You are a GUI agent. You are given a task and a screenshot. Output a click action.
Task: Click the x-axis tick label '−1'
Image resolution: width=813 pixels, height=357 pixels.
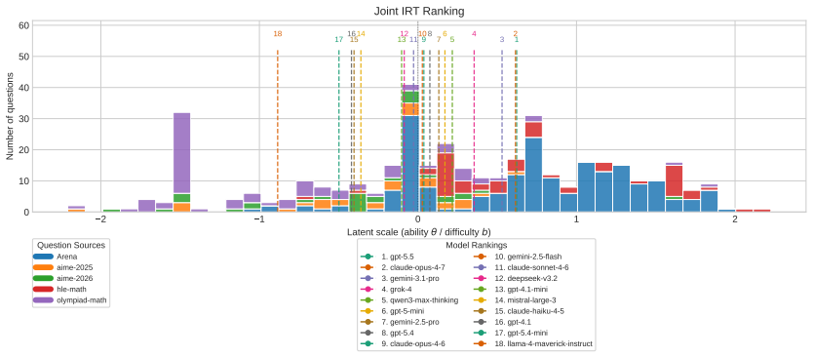[259, 219]
